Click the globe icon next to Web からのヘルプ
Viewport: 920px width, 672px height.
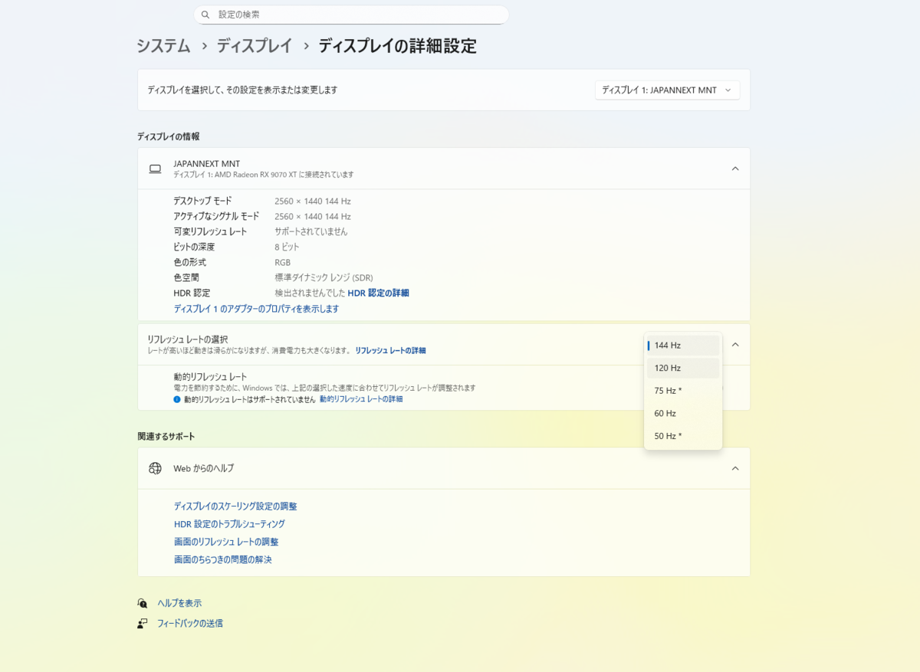(155, 468)
